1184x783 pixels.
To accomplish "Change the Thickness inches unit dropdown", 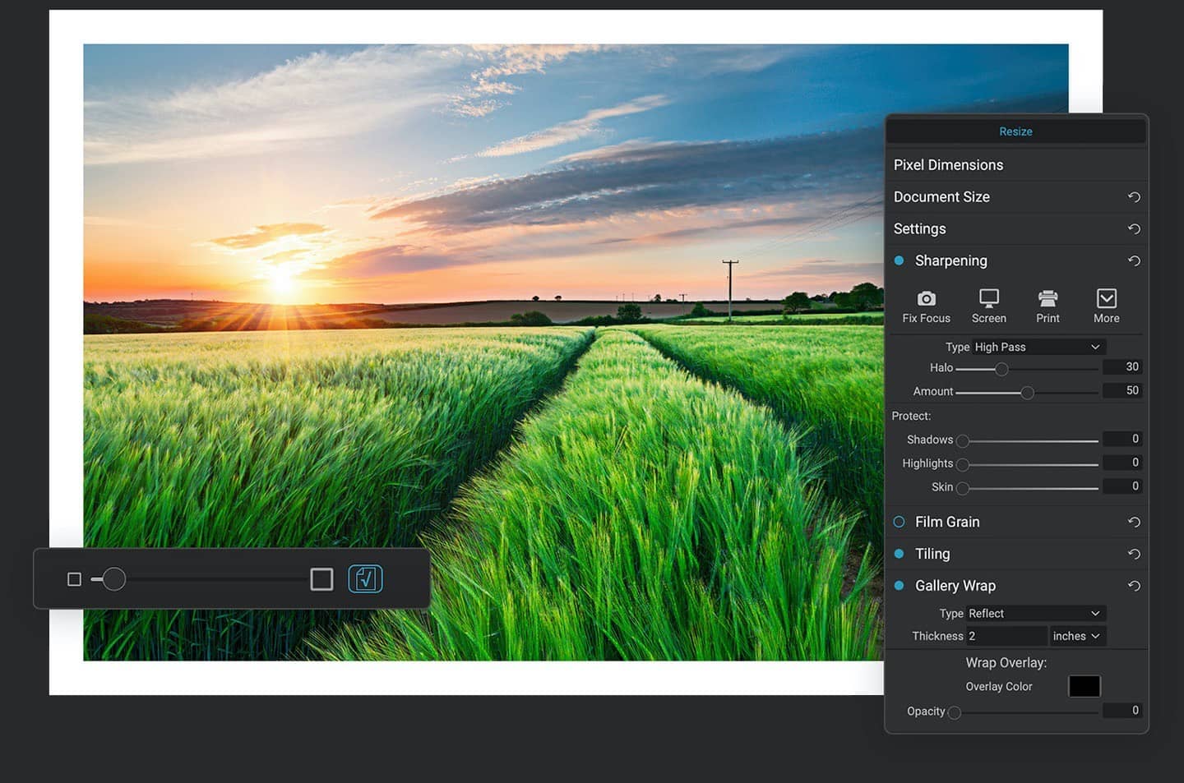I will 1076,636.
